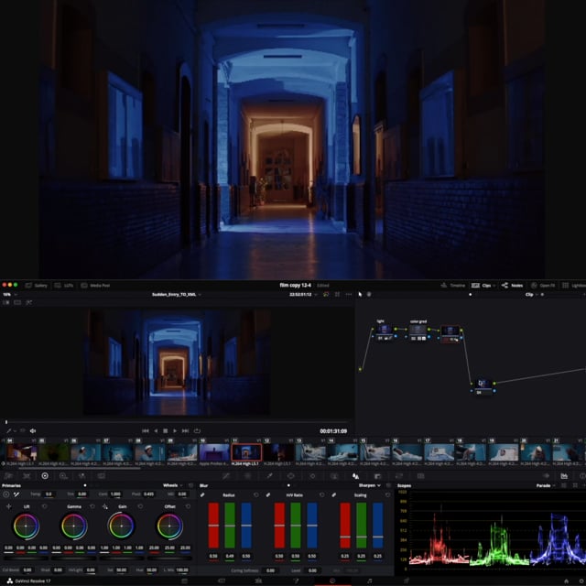Reset the Offset wheel

188,506
